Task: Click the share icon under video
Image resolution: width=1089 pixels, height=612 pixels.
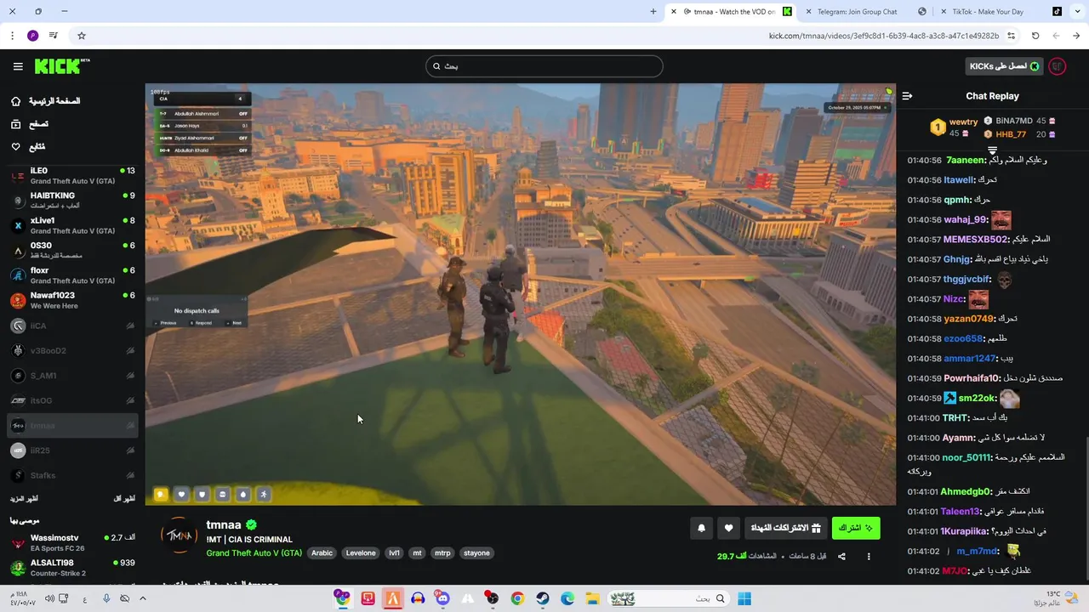Action: click(x=841, y=557)
